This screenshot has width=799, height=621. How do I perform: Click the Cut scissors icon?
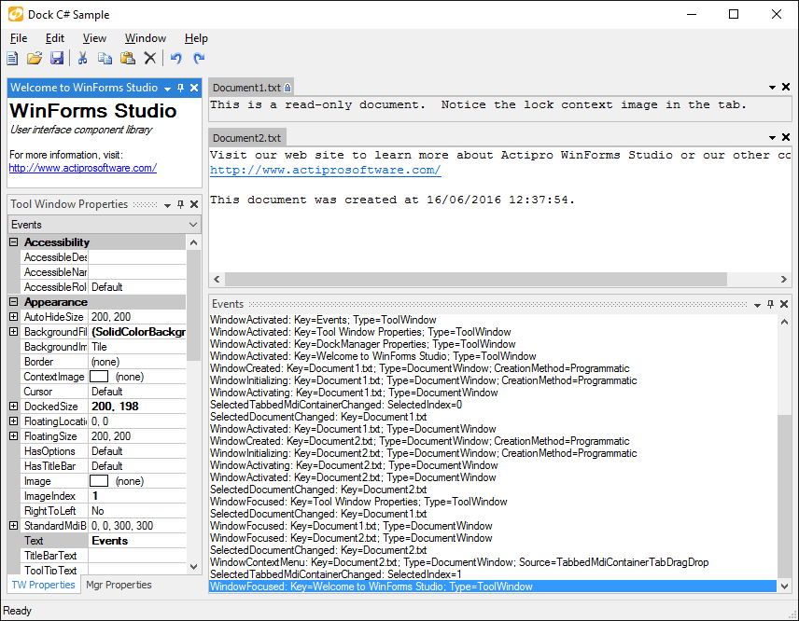click(x=82, y=59)
